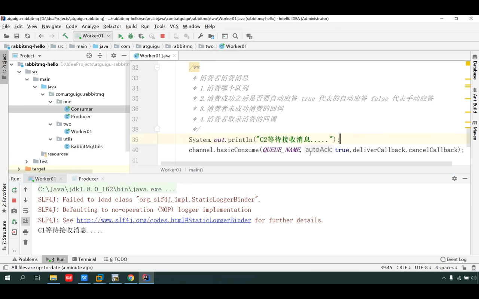Image resolution: width=479 pixels, height=299 pixels.
Task: Collapse the rabbitmq-hello project node
Action: pyautogui.click(x=12, y=64)
